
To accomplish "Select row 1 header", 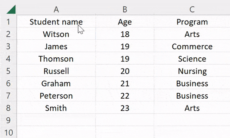I will tap(8, 22).
